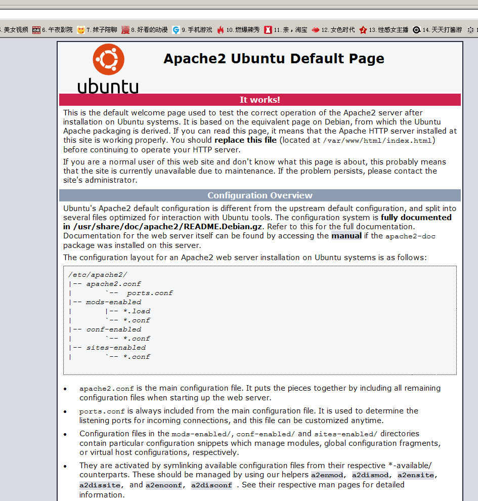
Task: Open the 8. 好看的动漫 bookmark
Action: pyautogui.click(x=145, y=30)
